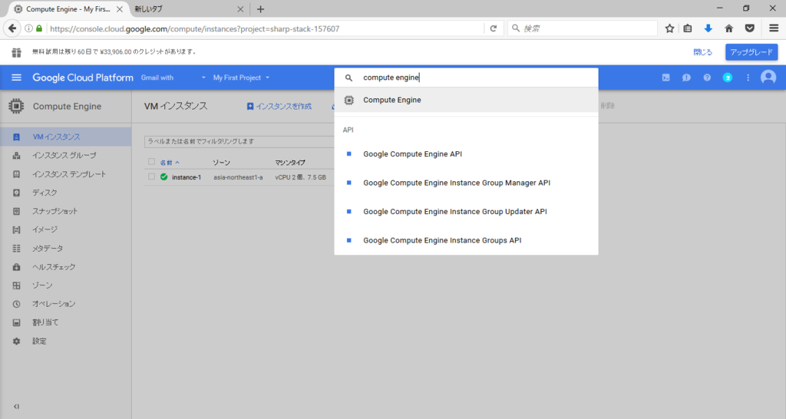The width and height of the screenshot is (786, 419).
Task: Switch to the 新しいタブ browser tab
Action: 187,9
